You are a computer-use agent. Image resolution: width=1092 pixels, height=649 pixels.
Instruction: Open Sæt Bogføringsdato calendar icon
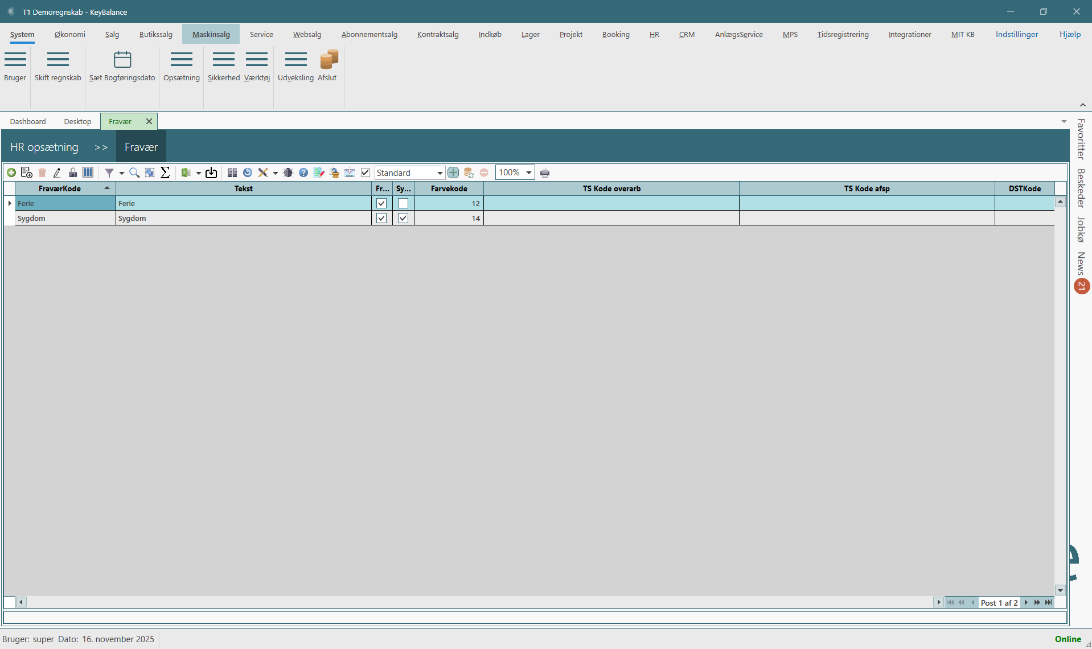click(x=122, y=60)
